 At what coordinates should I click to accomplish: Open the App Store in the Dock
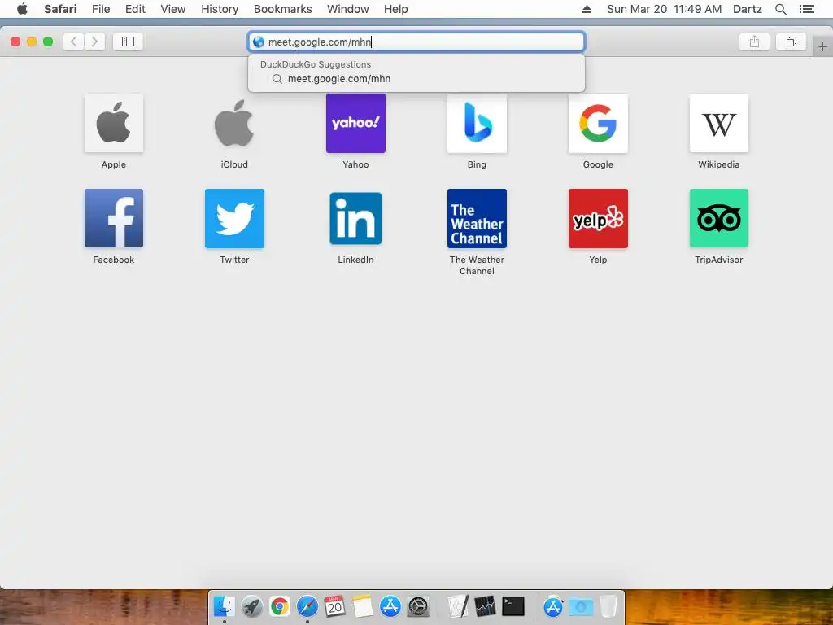tap(390, 606)
